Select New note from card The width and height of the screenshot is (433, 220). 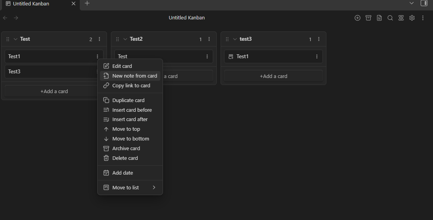130,76
